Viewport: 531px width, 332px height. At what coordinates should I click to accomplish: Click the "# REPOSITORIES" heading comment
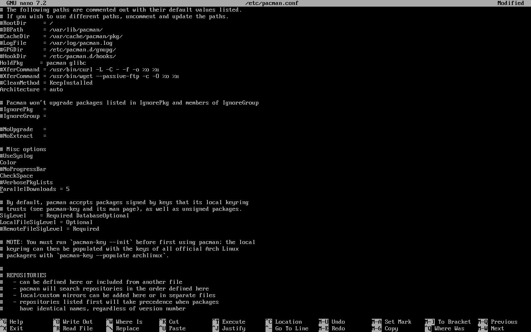(23, 275)
